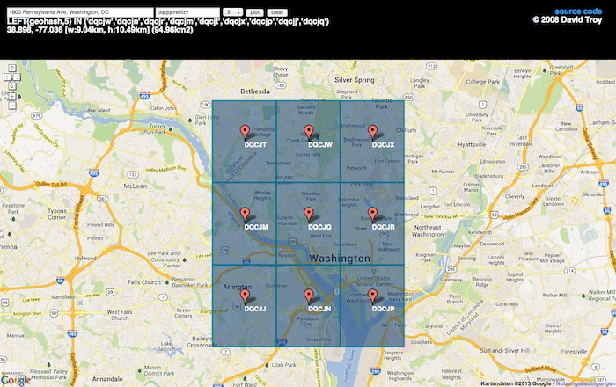Click the Bethesda label on the map
This screenshot has height=387, width=616.
tap(255, 91)
